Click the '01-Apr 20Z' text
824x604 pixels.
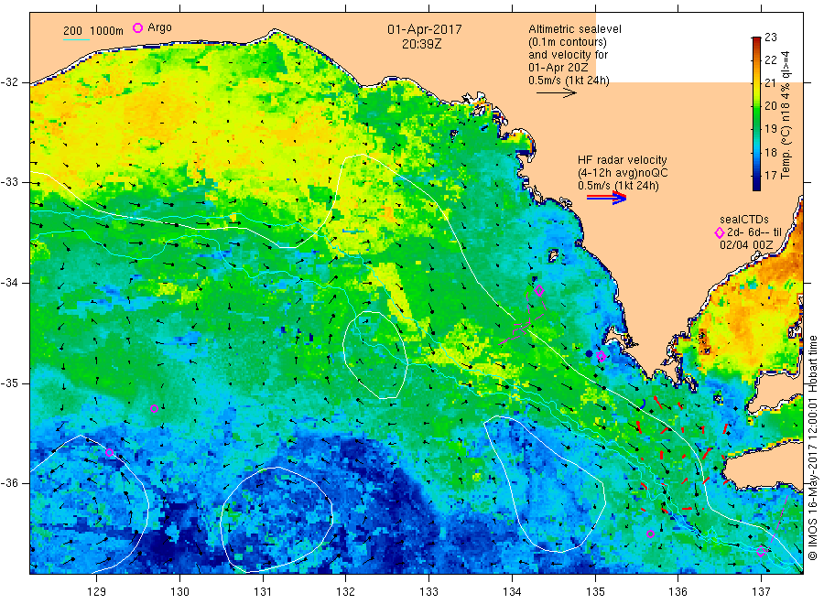coord(558,68)
